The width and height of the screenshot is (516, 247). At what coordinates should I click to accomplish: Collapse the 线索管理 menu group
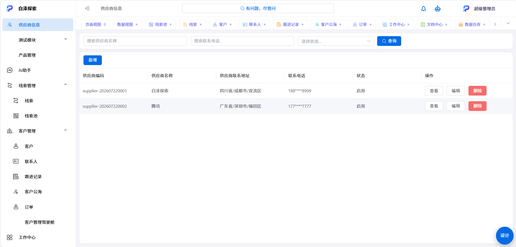click(x=66, y=84)
